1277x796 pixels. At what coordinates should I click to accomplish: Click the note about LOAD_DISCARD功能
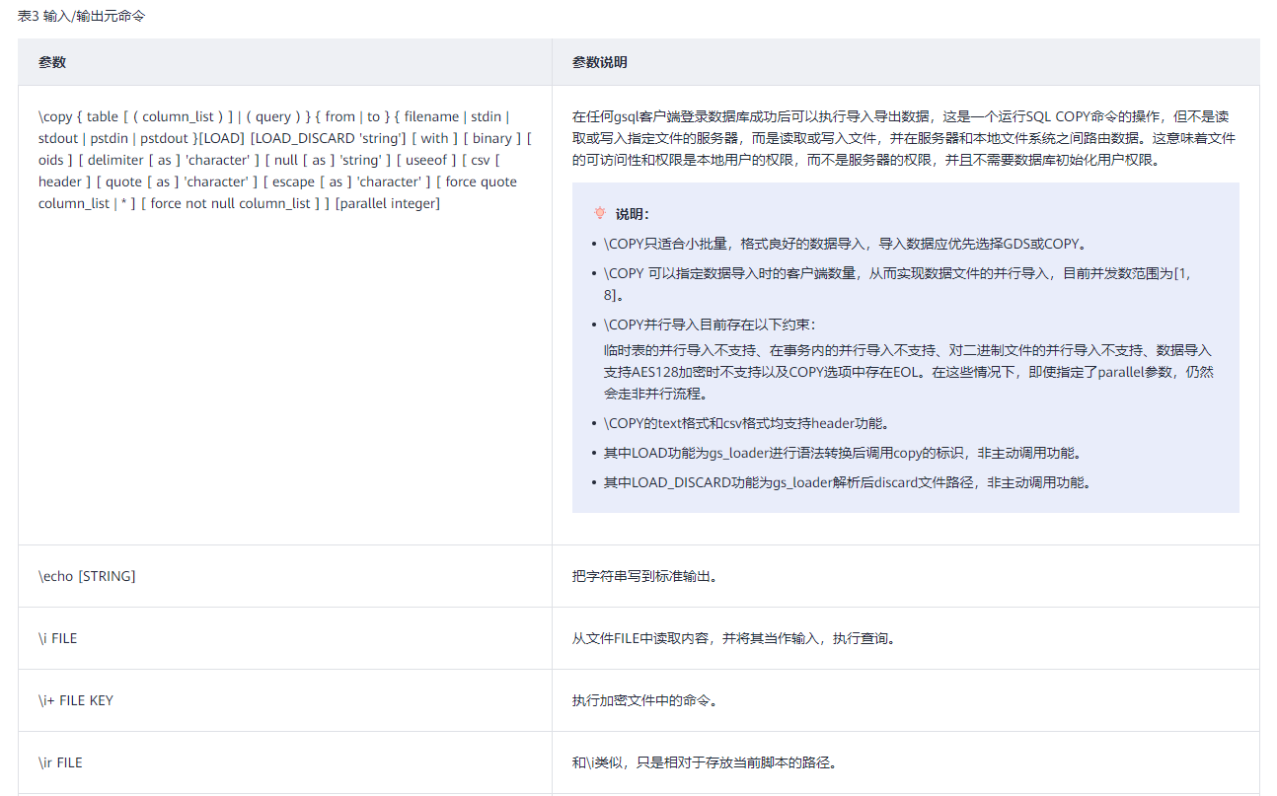[x=849, y=483]
